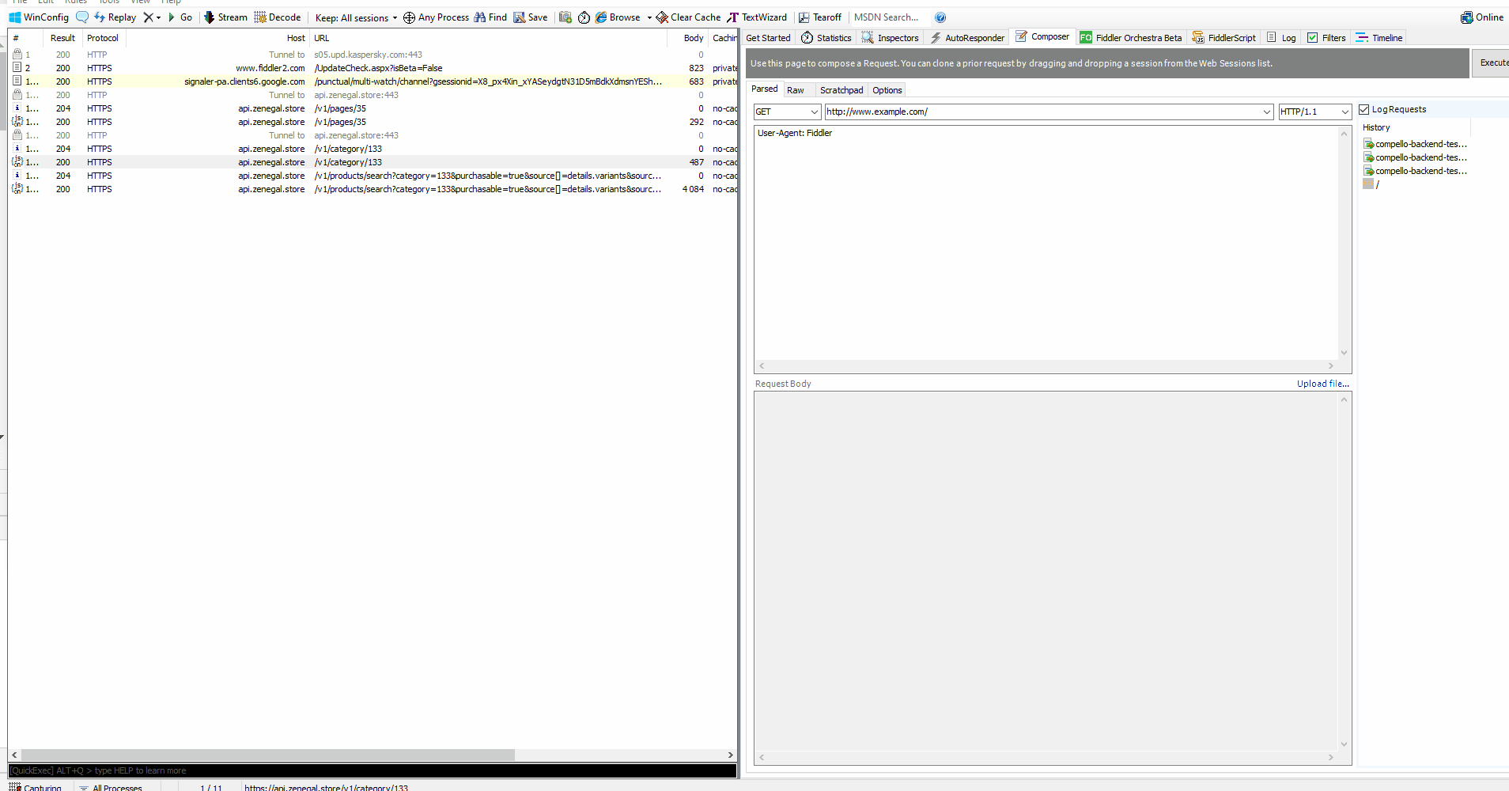Switch to the Log tab
Screen dimensions: 1509x791
point(1281,38)
